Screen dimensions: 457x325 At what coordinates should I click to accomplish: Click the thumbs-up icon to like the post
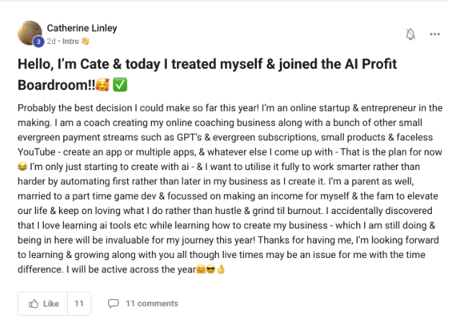pyautogui.click(x=33, y=303)
